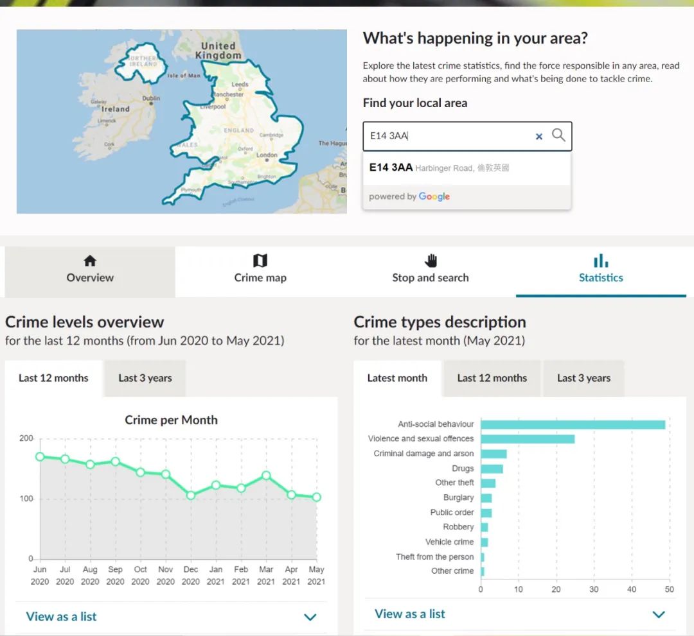The height and width of the screenshot is (636, 694).
Task: Click the Stop and search hand icon
Action: 431,261
